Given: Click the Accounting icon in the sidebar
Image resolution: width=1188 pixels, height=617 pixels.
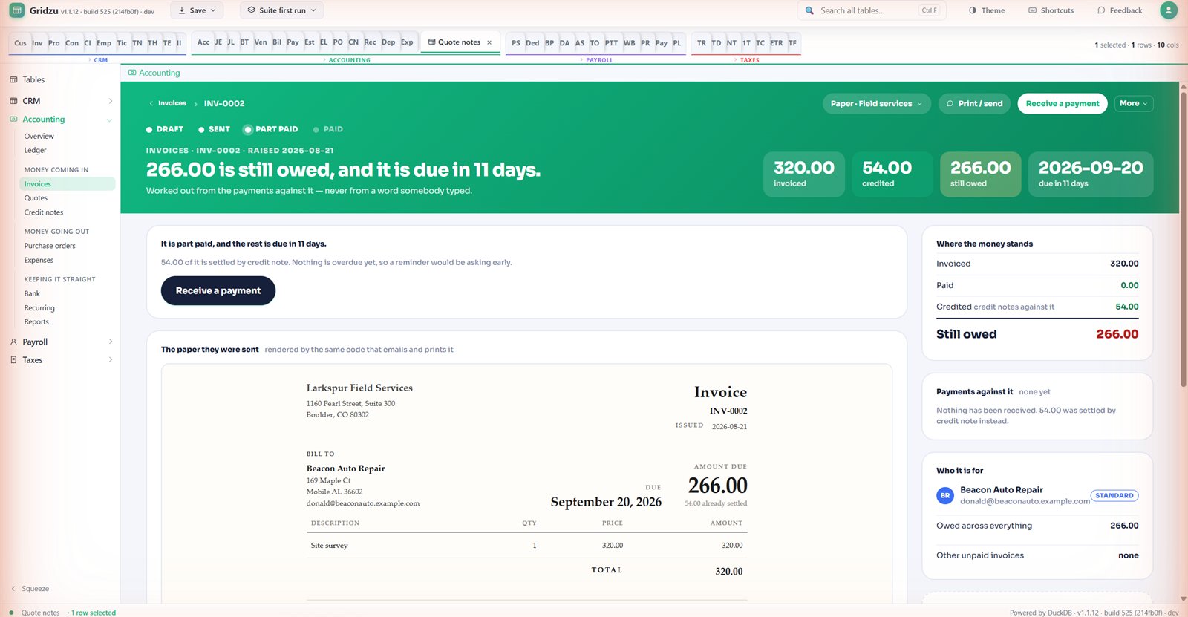Looking at the screenshot, I should (x=13, y=120).
